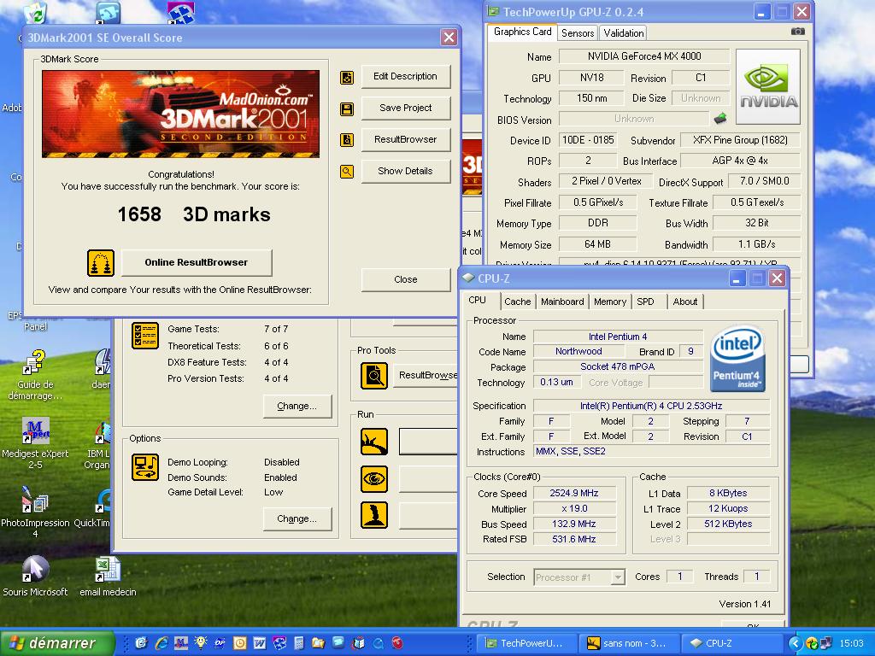
Task: Open Guide de démarrage desktop shortcut
Action: coord(34,375)
